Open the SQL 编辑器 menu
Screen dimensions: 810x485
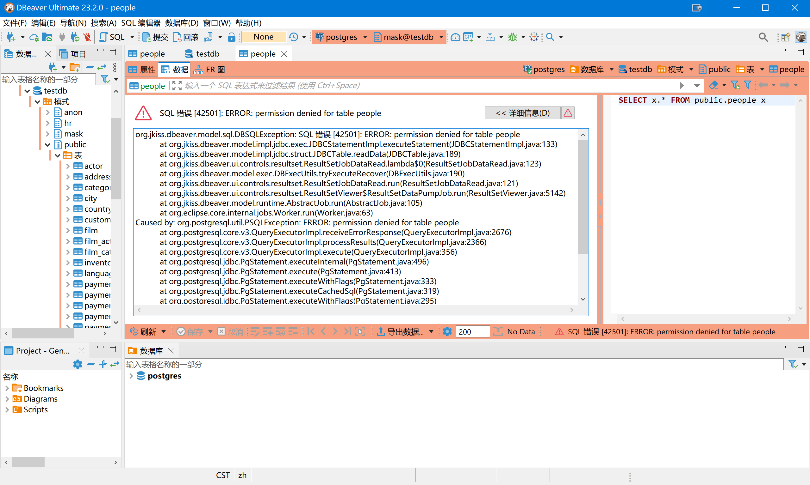(141, 23)
